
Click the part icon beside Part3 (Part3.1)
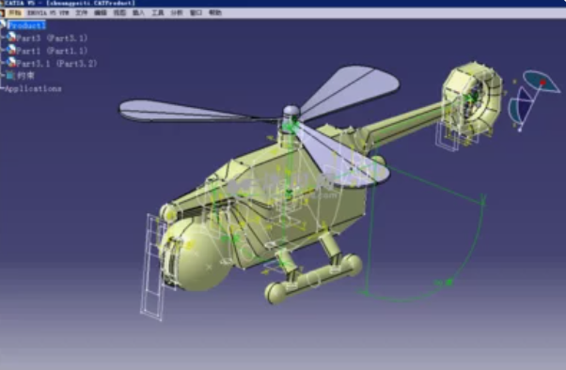(x=11, y=37)
